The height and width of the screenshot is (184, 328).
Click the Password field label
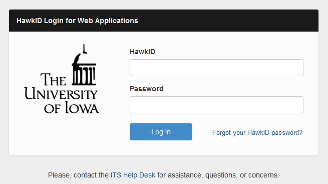pyautogui.click(x=147, y=89)
